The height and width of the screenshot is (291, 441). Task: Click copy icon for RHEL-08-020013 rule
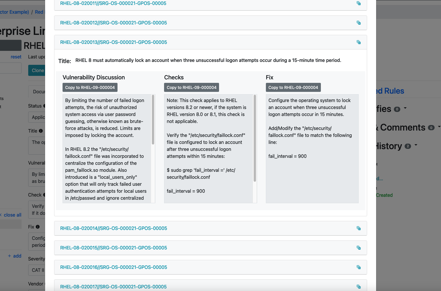358,42
